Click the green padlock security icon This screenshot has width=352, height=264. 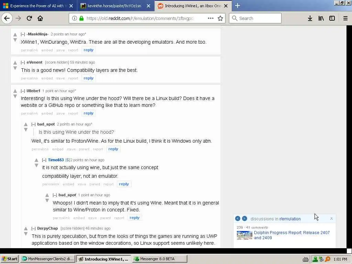81,18
